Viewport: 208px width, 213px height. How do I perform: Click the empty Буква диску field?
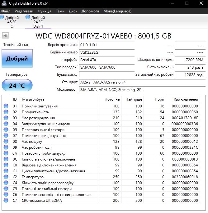click(x=106, y=75)
